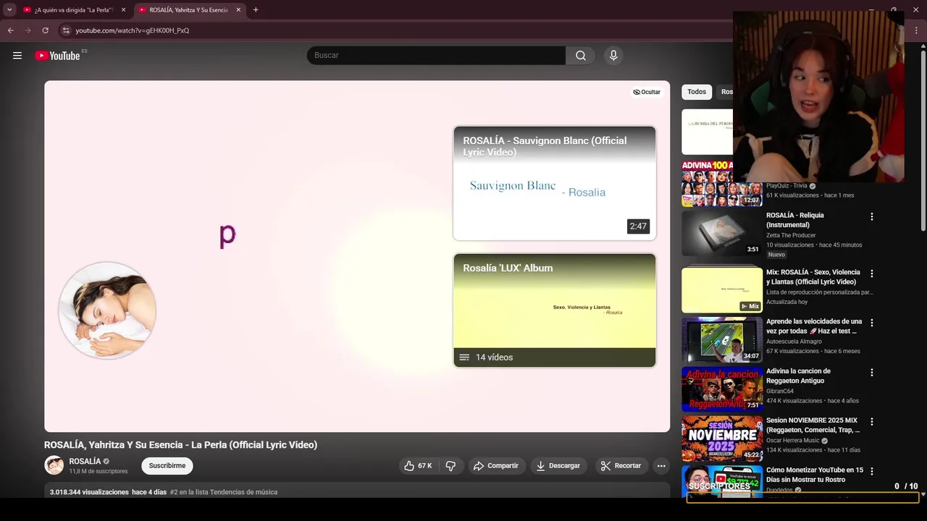Like the video with thumbs up
Viewport: 927px width, 521px height.
418,466
